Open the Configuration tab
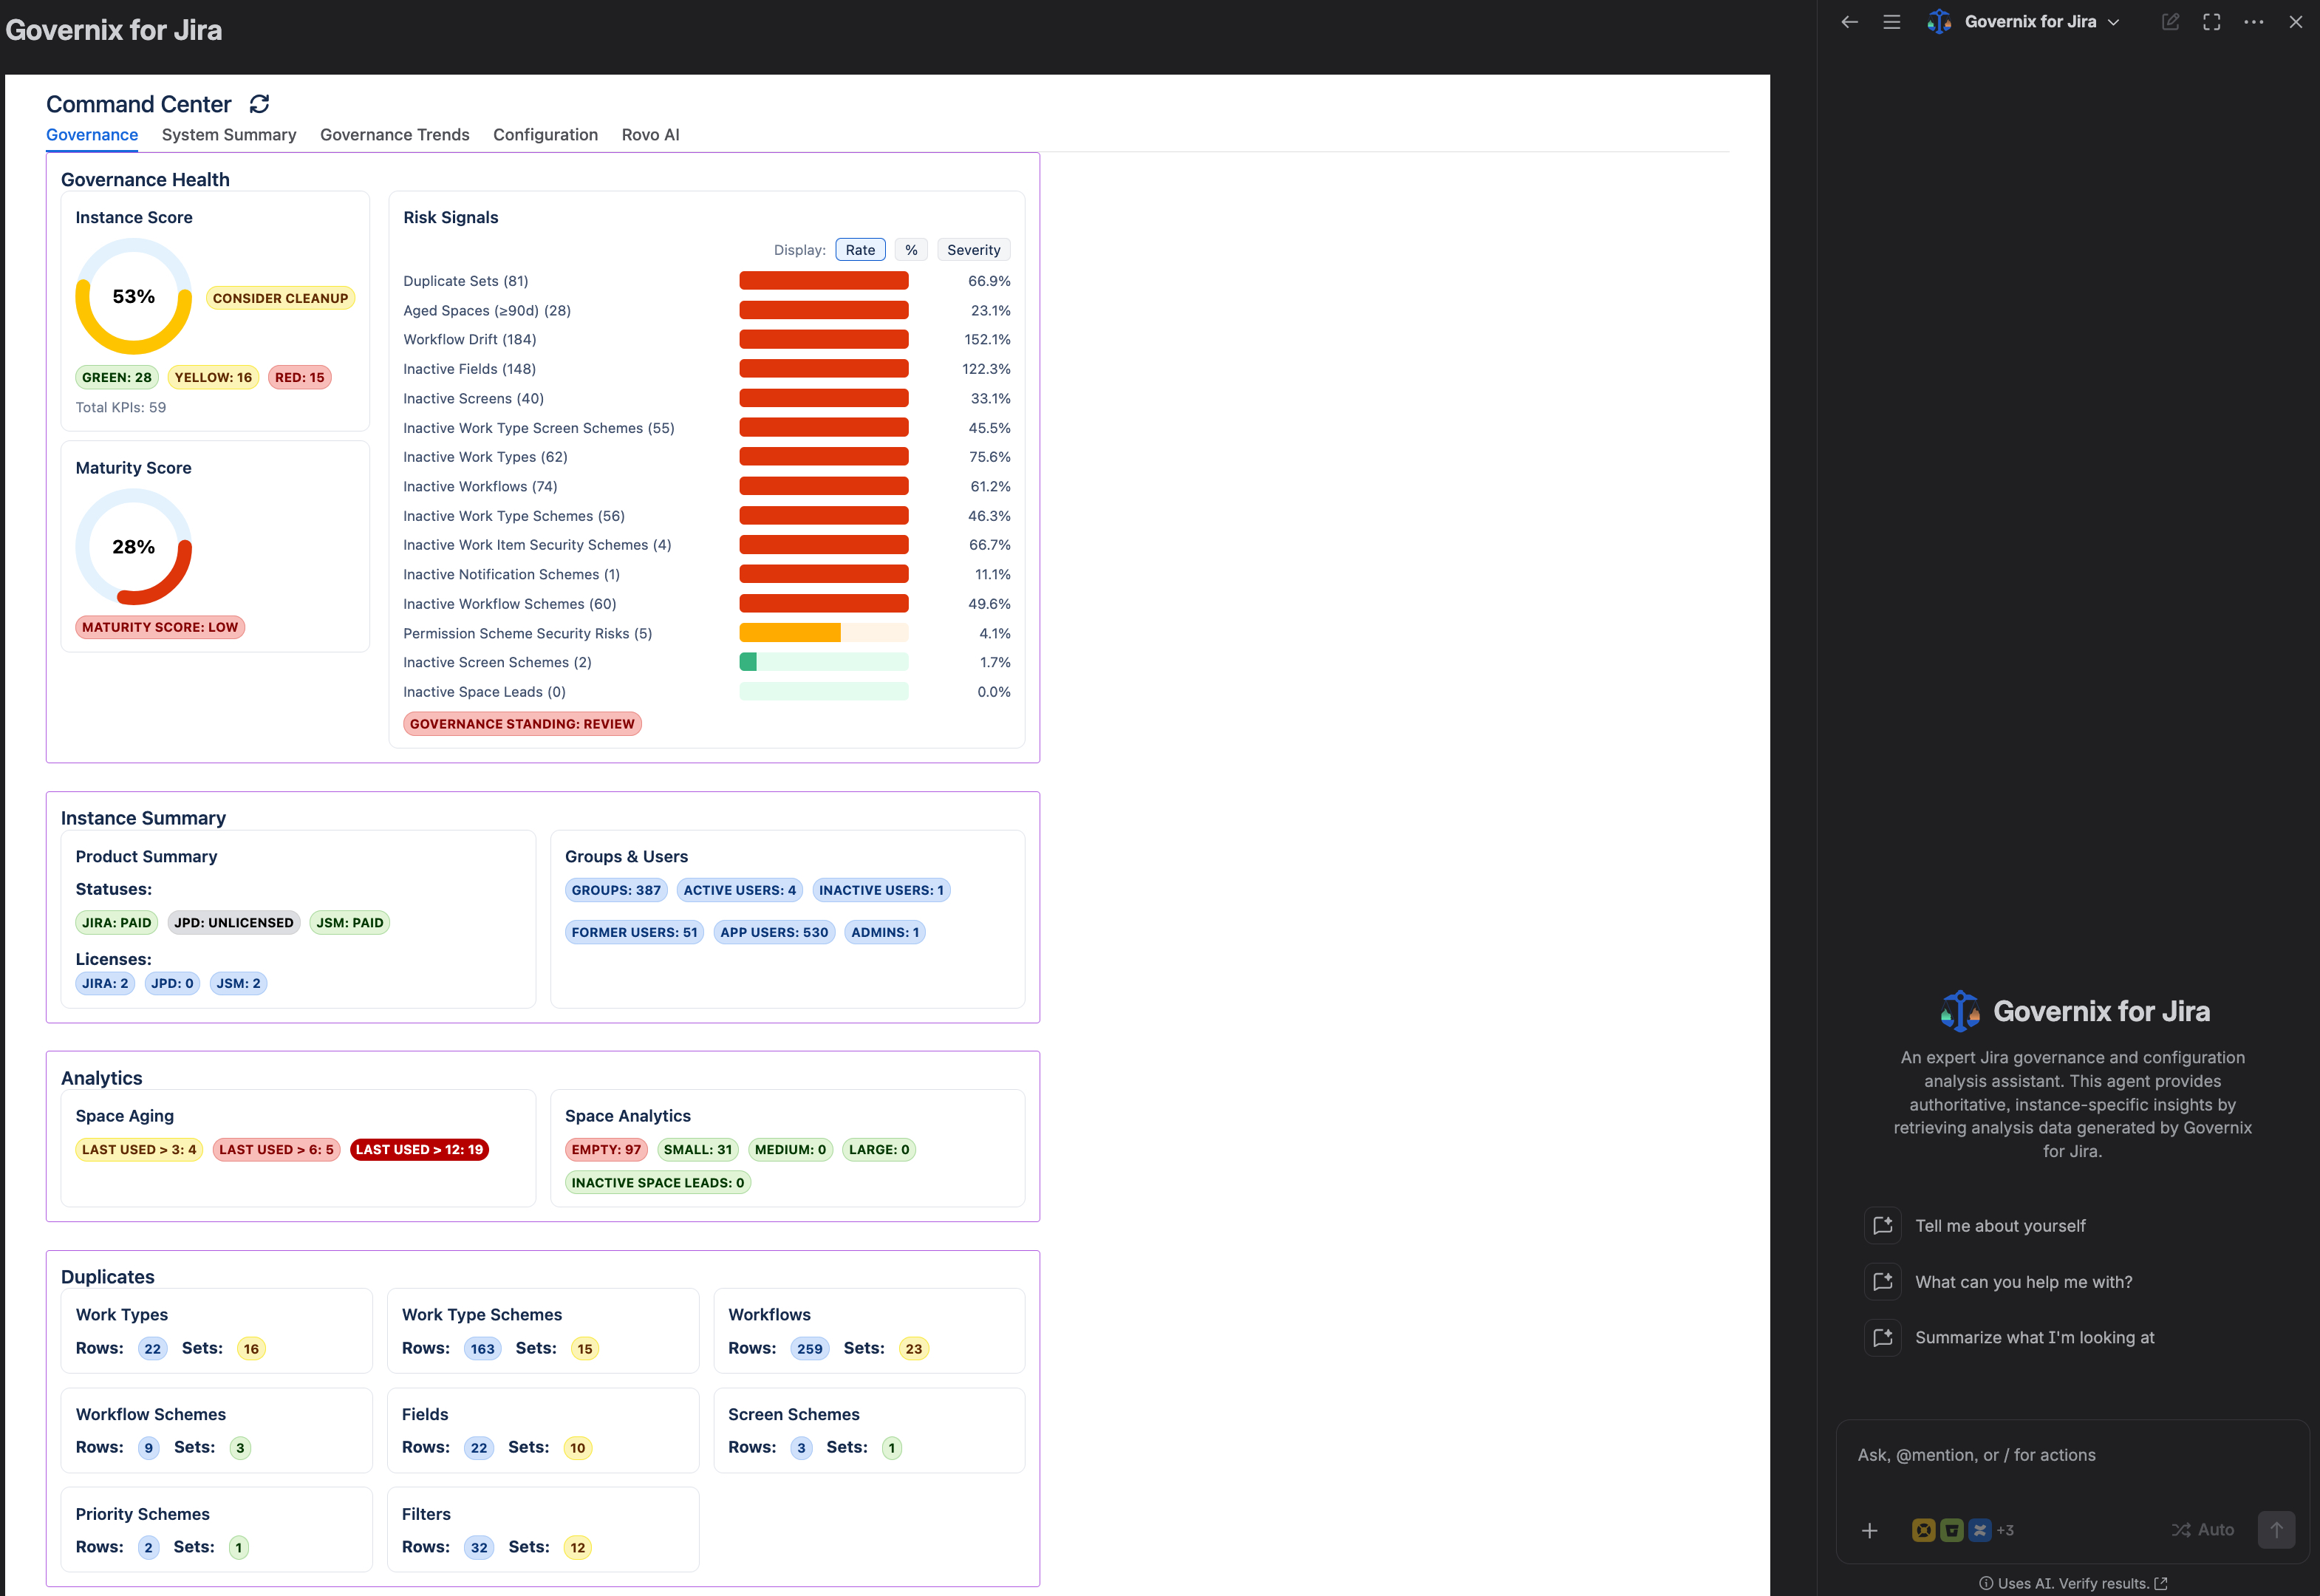The width and height of the screenshot is (2320, 1596). (x=545, y=135)
